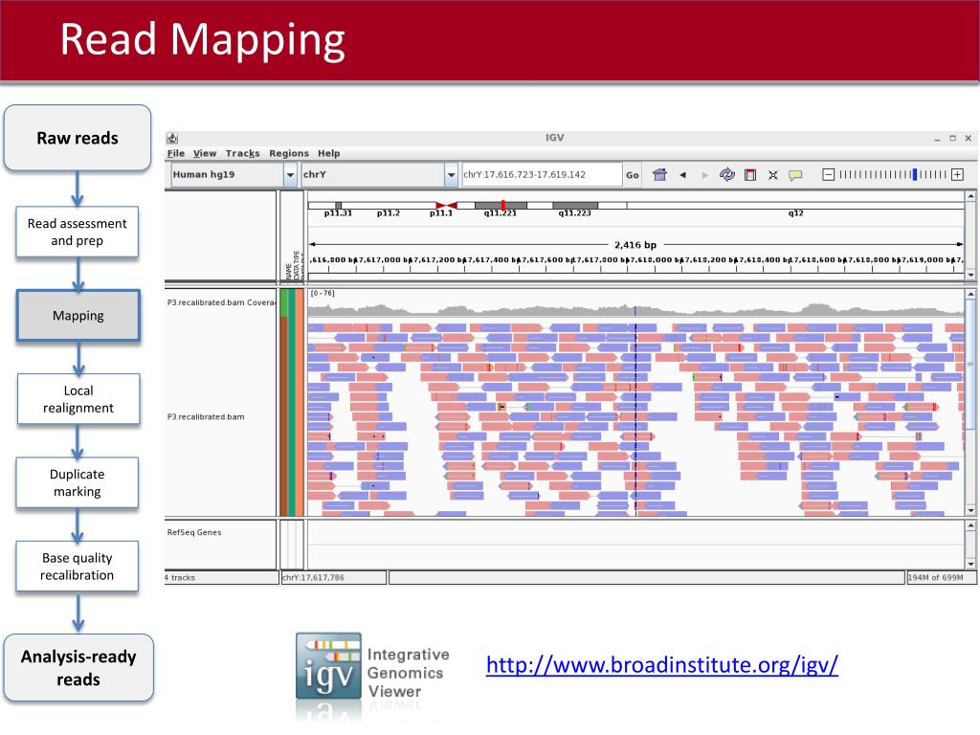This screenshot has width=980, height=735.
Task: Open the broadinstitute.org/igv link
Action: tap(662, 665)
